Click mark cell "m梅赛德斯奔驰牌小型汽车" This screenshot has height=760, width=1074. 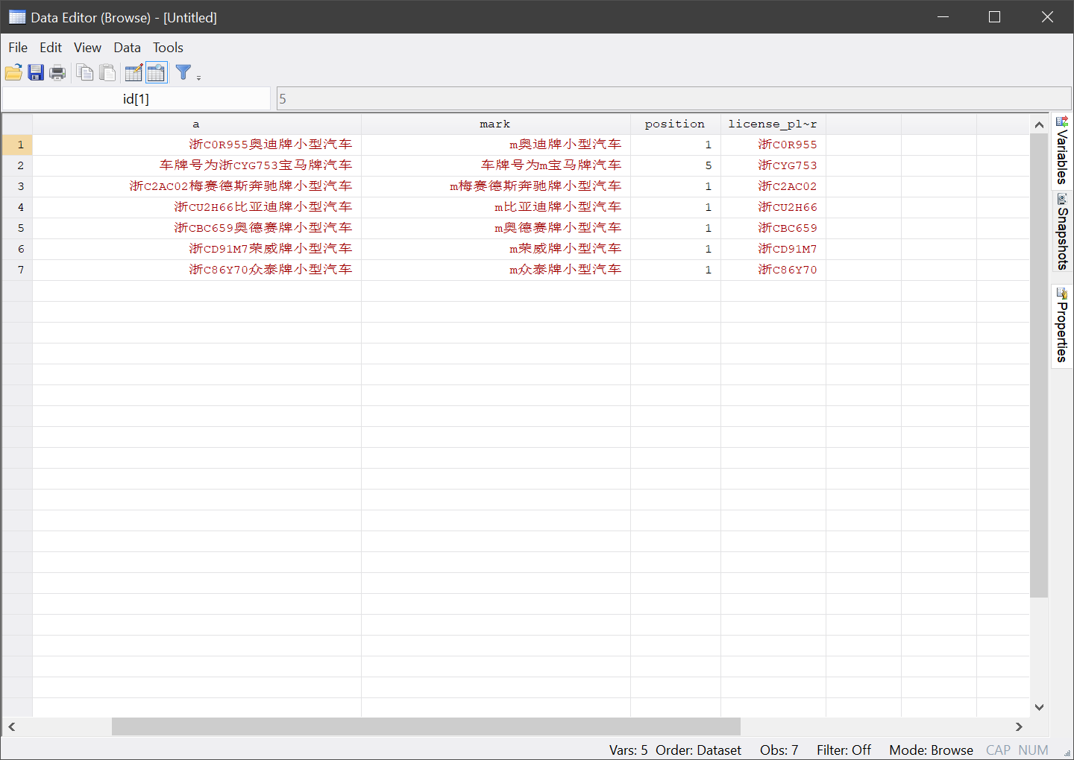pyautogui.click(x=496, y=186)
